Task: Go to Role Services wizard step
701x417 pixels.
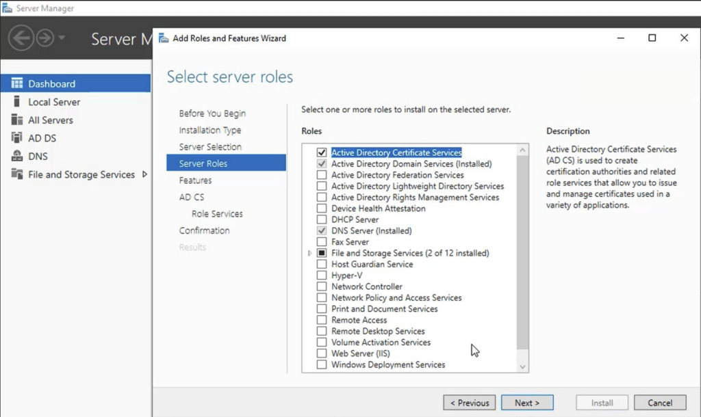Action: pyautogui.click(x=217, y=214)
